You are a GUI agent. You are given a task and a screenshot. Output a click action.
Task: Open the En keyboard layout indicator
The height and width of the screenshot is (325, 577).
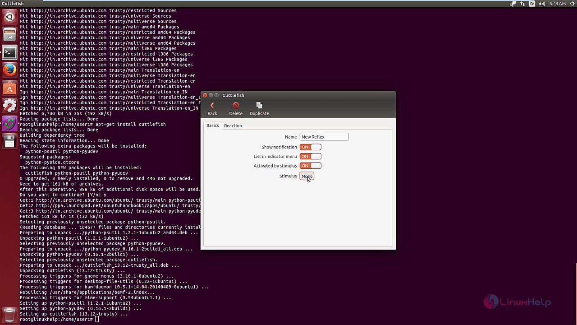[x=532, y=4]
